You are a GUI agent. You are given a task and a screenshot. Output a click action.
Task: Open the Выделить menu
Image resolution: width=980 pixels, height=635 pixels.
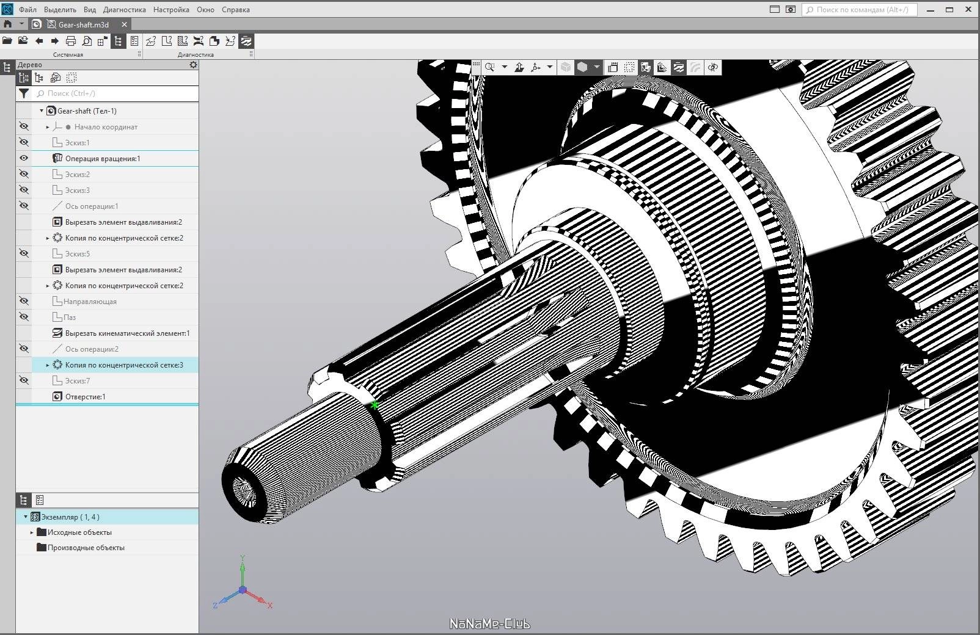point(60,10)
